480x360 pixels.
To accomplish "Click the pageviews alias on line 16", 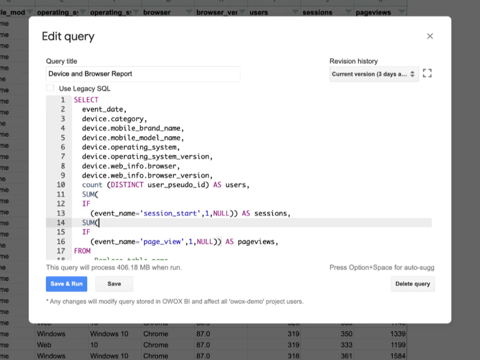I will click(x=256, y=241).
